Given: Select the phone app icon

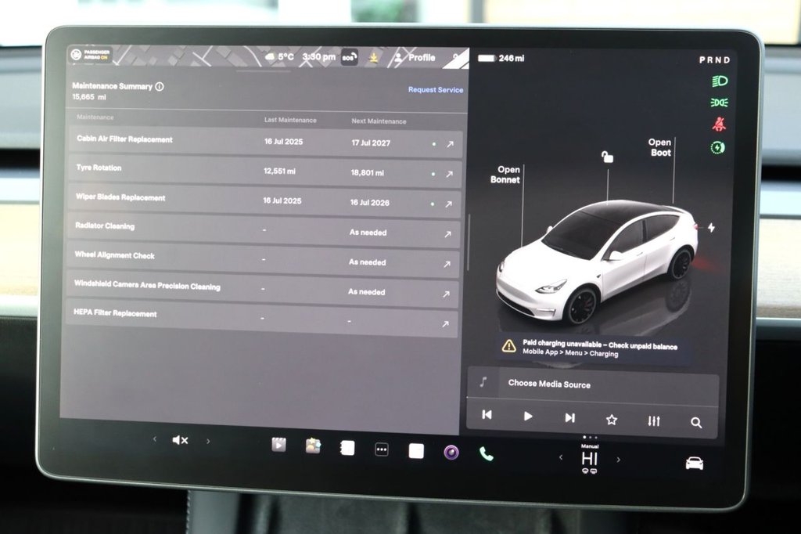Looking at the screenshot, I should tap(485, 452).
